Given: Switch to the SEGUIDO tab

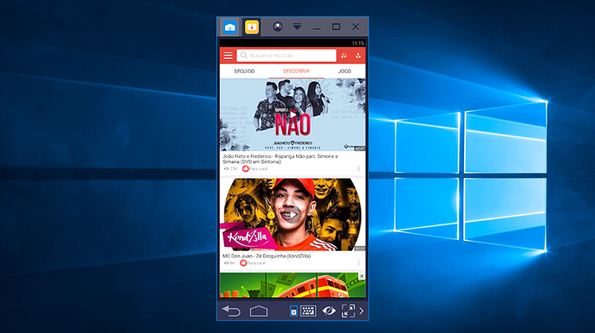Looking at the screenshot, I should coord(244,71).
